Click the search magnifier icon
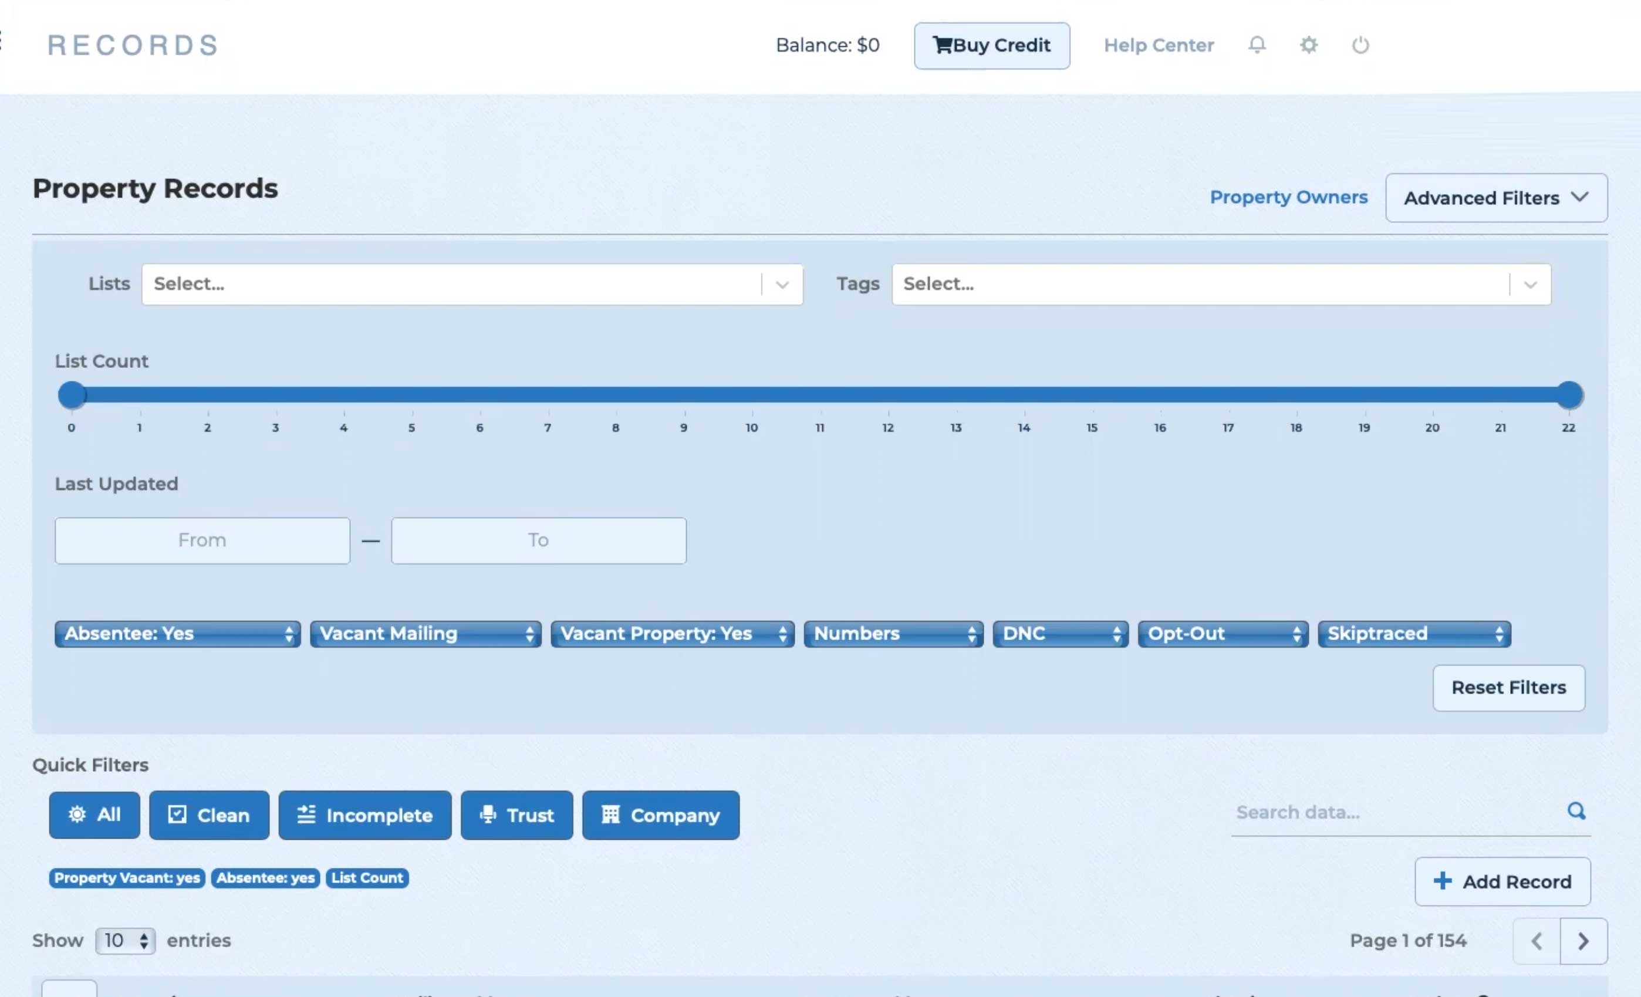Screen dimensions: 1641x997 click(x=1576, y=810)
